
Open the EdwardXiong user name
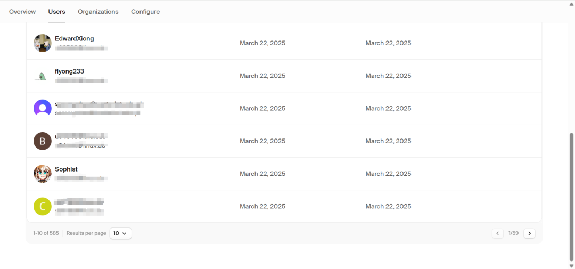75,39
